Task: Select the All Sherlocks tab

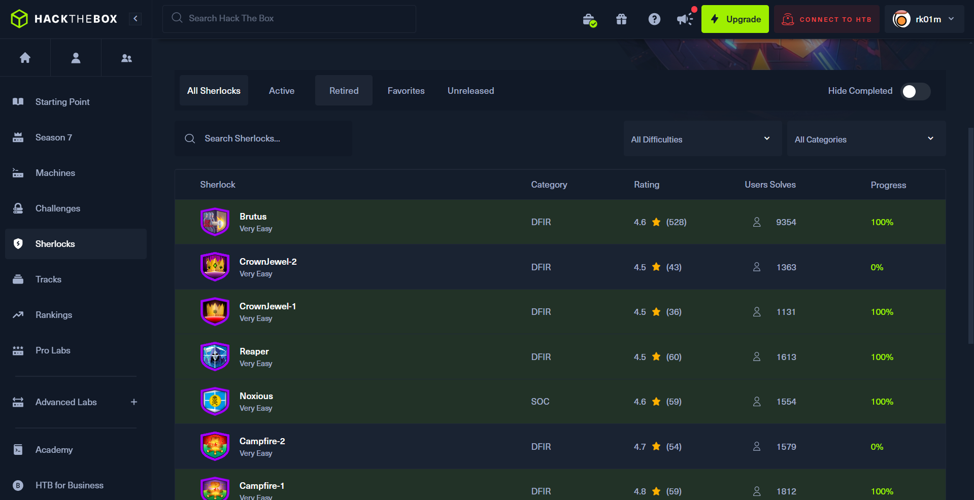Action: pos(214,91)
